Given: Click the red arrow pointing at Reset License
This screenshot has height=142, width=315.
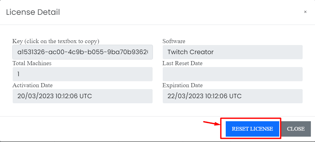Looking at the screenshot, I should pyautogui.click(x=212, y=123).
